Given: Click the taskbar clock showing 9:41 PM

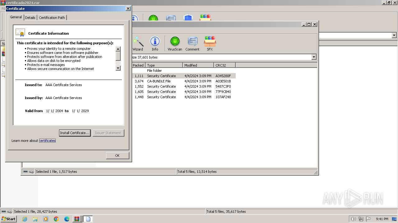Looking at the screenshot, I should point(382,219).
